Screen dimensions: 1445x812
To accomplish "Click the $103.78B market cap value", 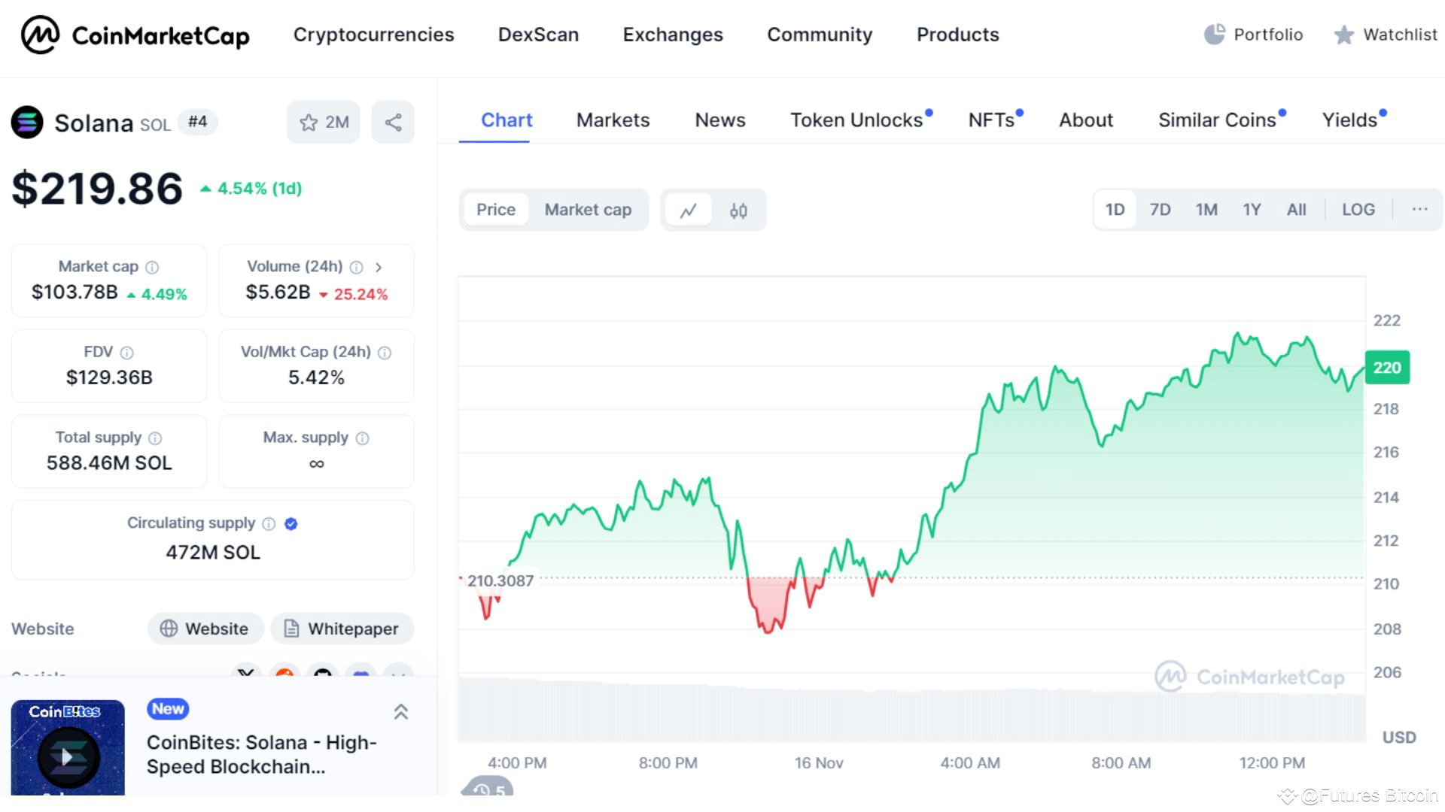I will click(x=75, y=292).
